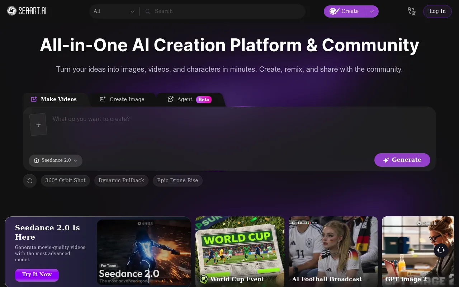The width and height of the screenshot is (459, 287).
Task: Open the Seedance 2.0 model selector
Action: tap(56, 161)
